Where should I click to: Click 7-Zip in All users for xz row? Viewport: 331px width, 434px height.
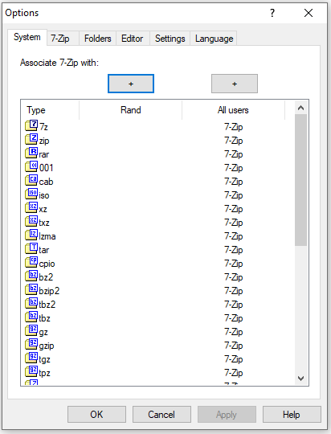[x=234, y=209]
